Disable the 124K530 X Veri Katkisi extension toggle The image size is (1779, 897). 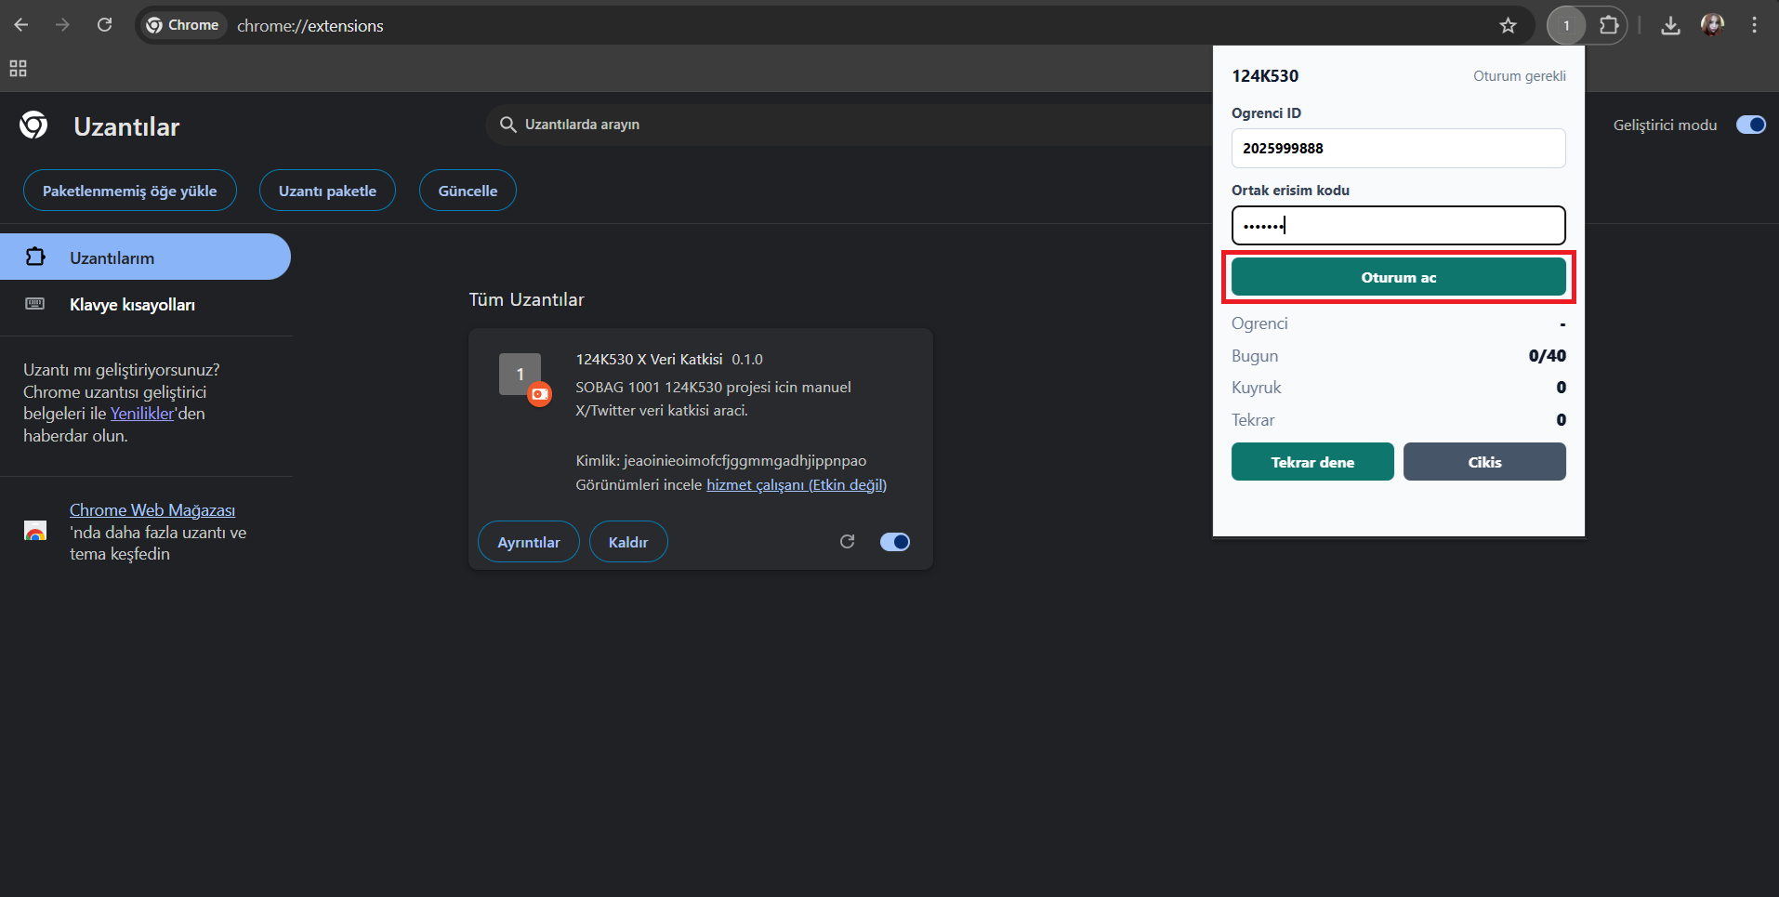point(895,542)
